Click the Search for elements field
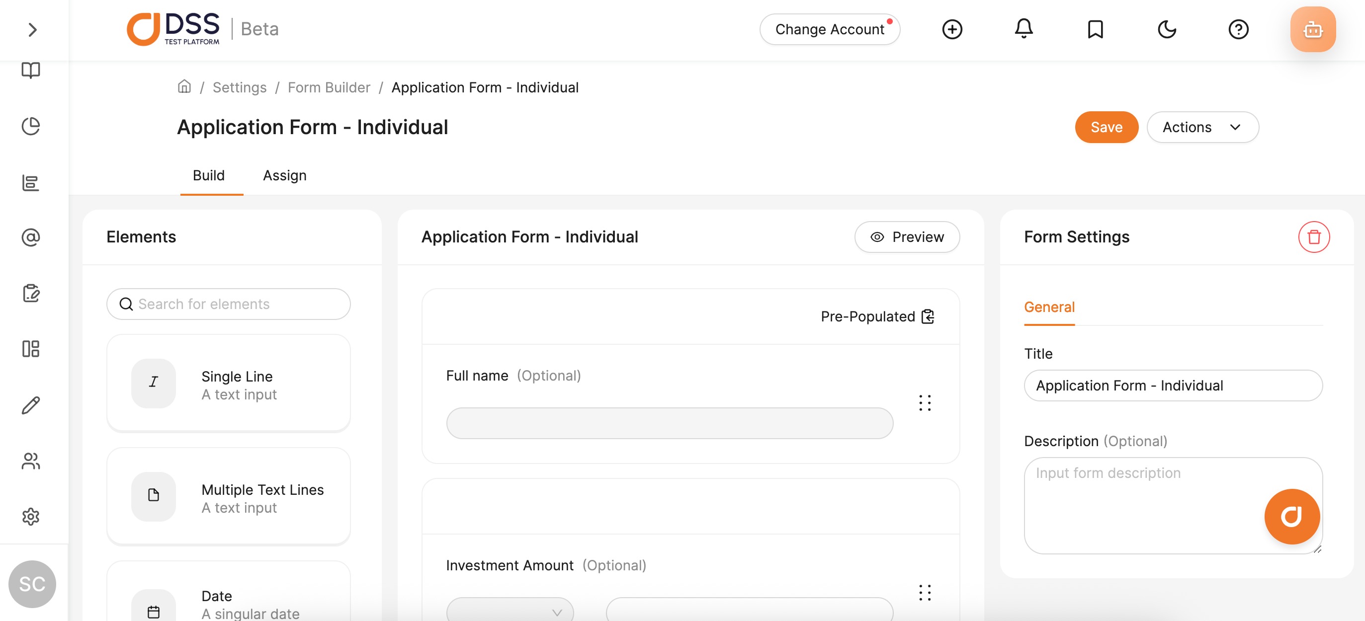 (x=228, y=304)
